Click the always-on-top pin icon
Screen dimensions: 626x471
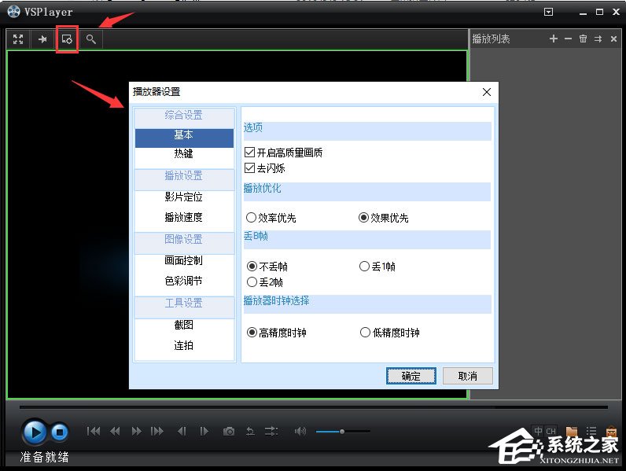pos(42,39)
